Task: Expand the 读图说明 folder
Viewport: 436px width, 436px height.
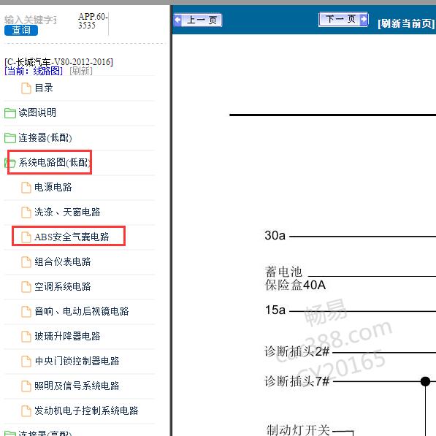Action: [37, 112]
